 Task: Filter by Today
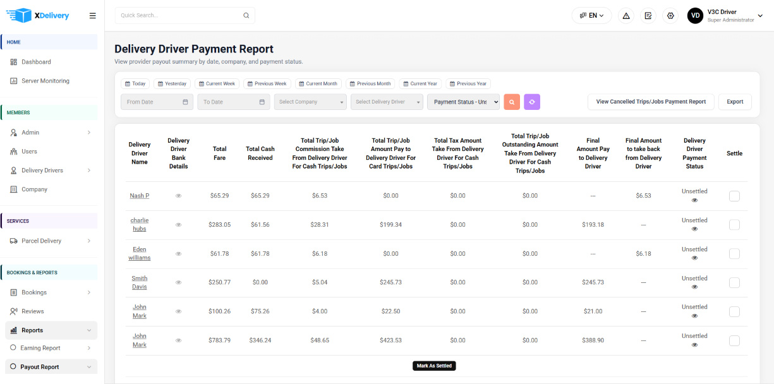[135, 83]
